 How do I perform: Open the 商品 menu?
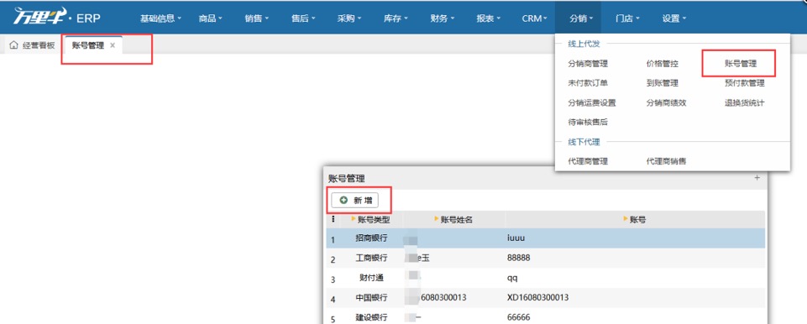click(x=210, y=18)
